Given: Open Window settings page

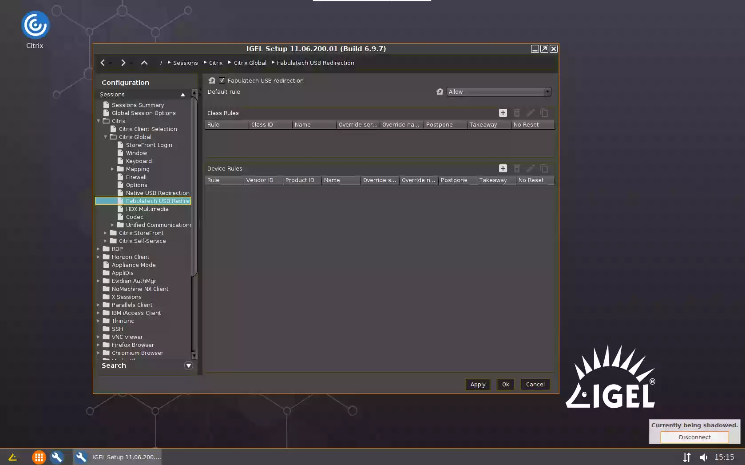Looking at the screenshot, I should tap(136, 153).
